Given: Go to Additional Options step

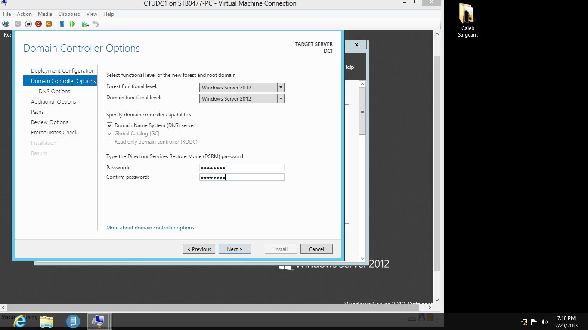Looking at the screenshot, I should [53, 102].
